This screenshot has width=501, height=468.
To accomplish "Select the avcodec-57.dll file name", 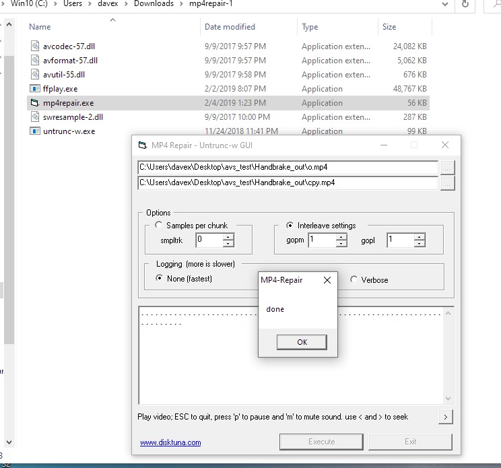I will pyautogui.click(x=69, y=46).
